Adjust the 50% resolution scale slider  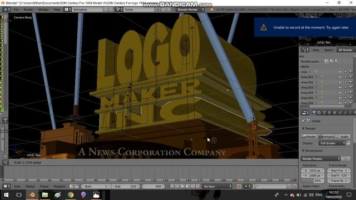pos(313,181)
